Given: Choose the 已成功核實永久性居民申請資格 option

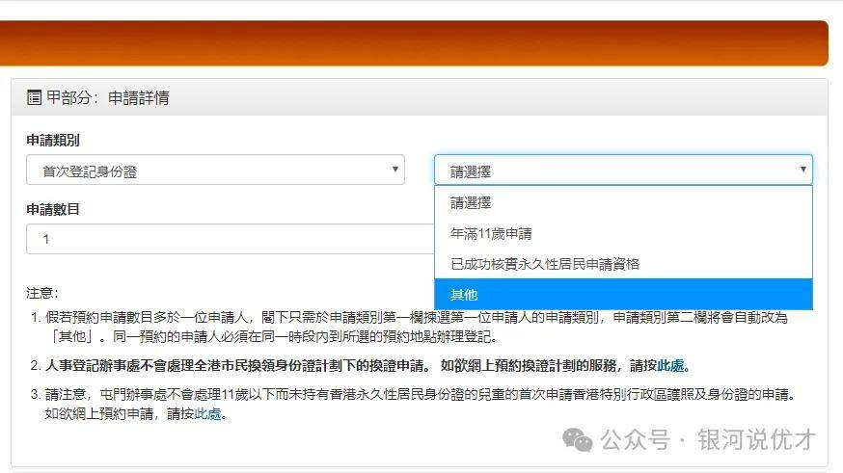Looking at the screenshot, I should point(623,264).
